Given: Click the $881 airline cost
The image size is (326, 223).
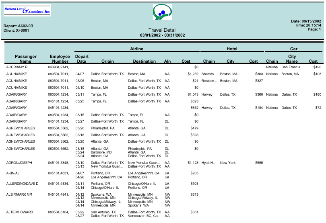Looking at the screenshot, I should 194,212.
